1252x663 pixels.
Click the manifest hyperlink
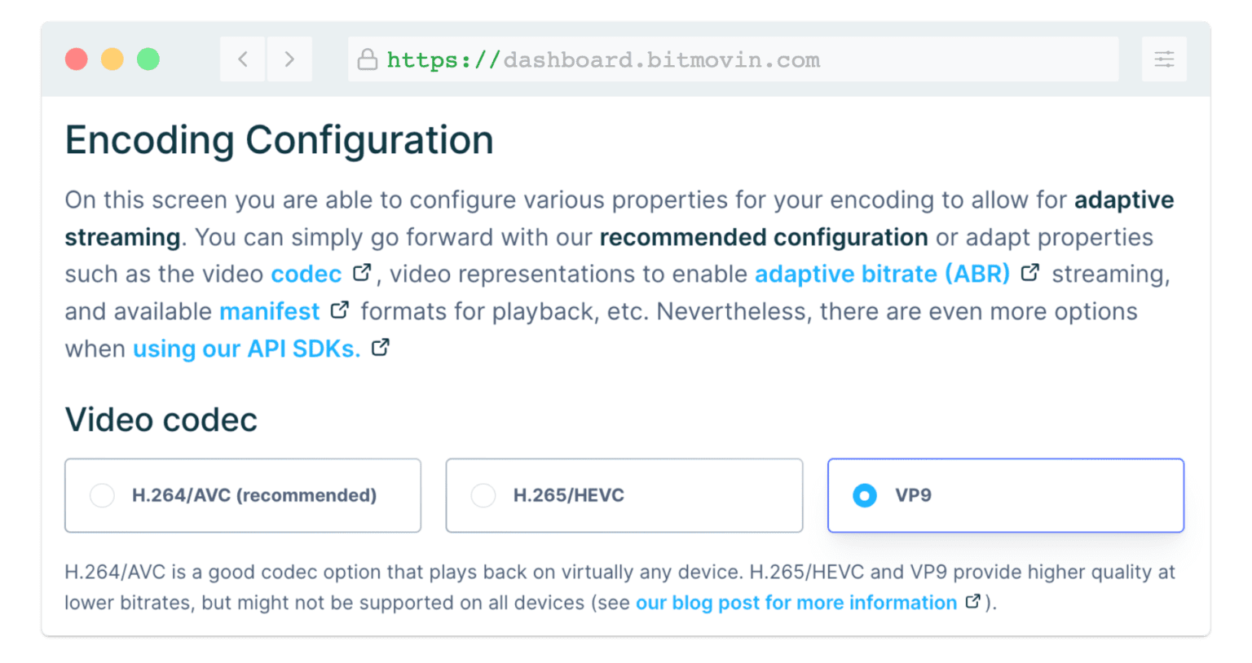pos(269,311)
